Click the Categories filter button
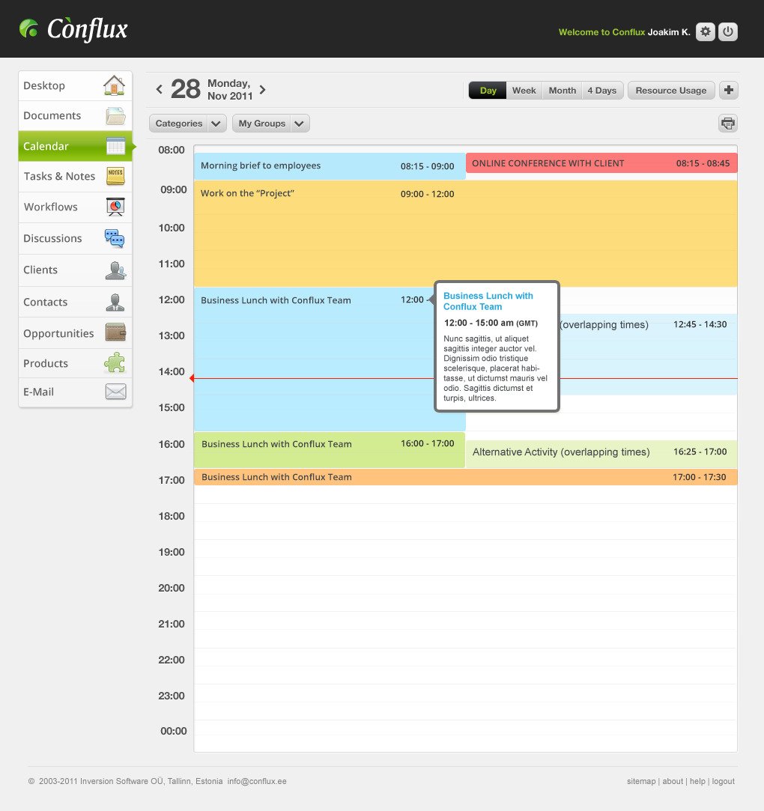This screenshot has width=764, height=811. click(179, 123)
